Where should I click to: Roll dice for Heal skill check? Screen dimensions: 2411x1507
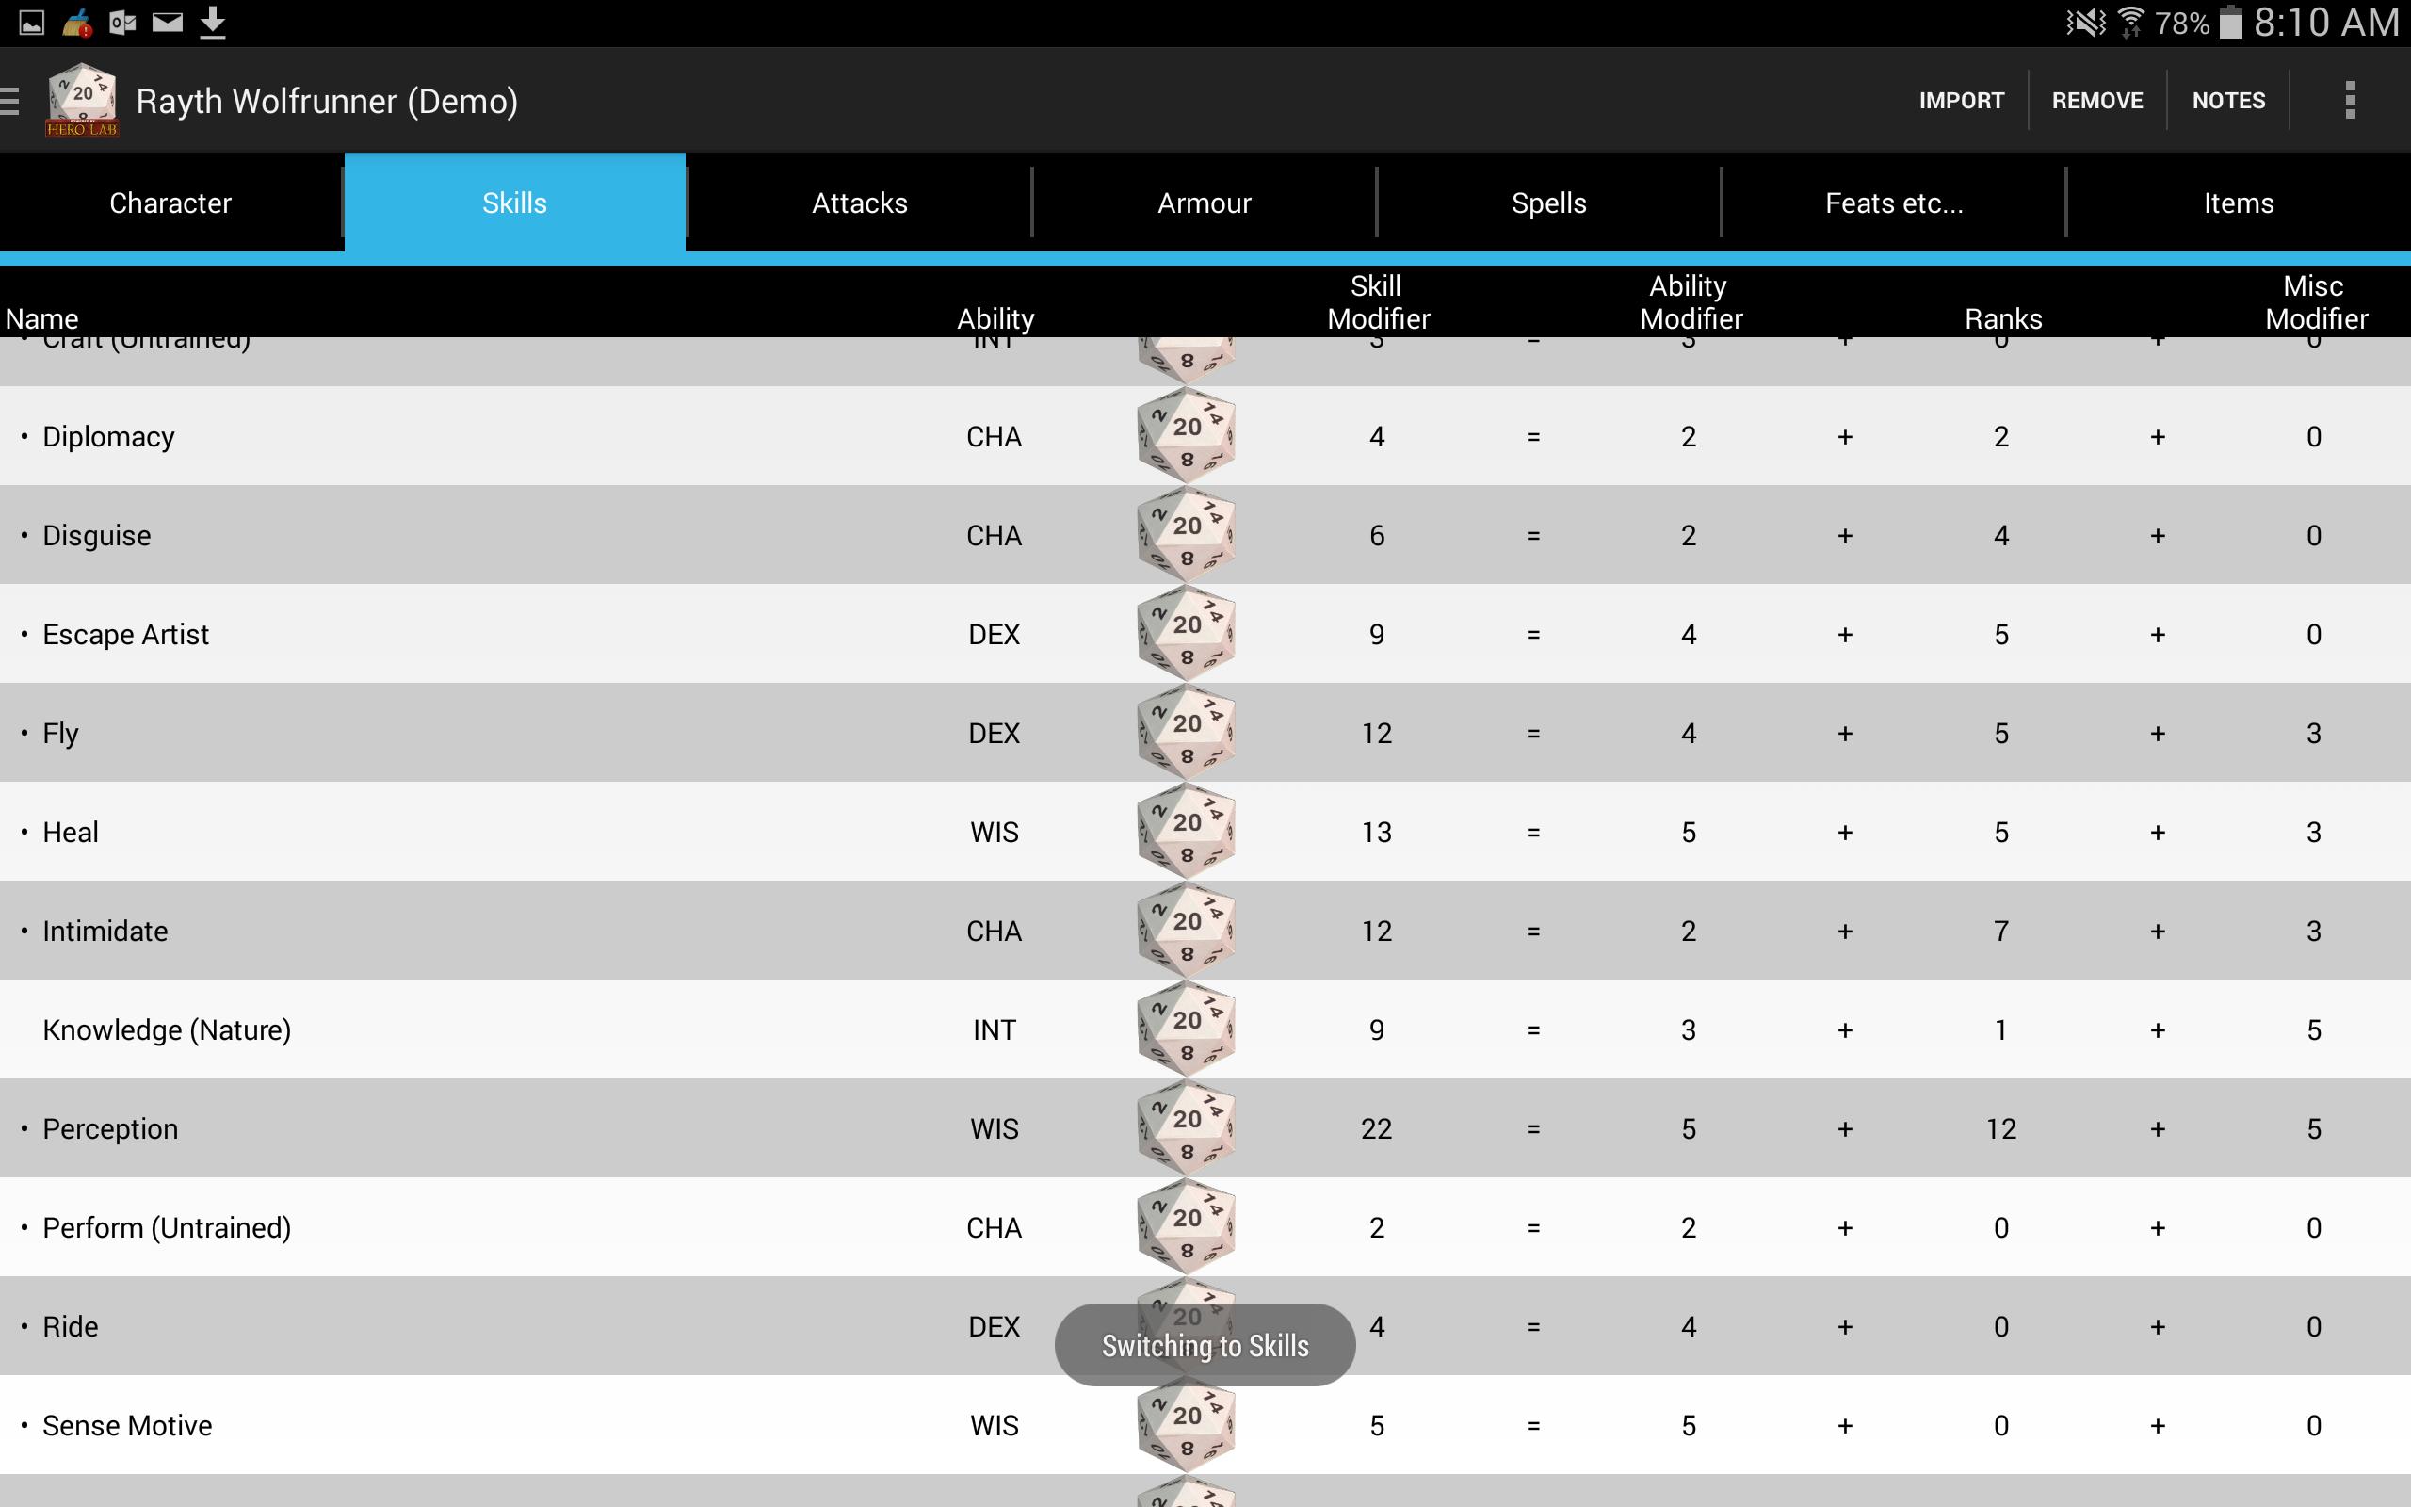click(x=1186, y=832)
